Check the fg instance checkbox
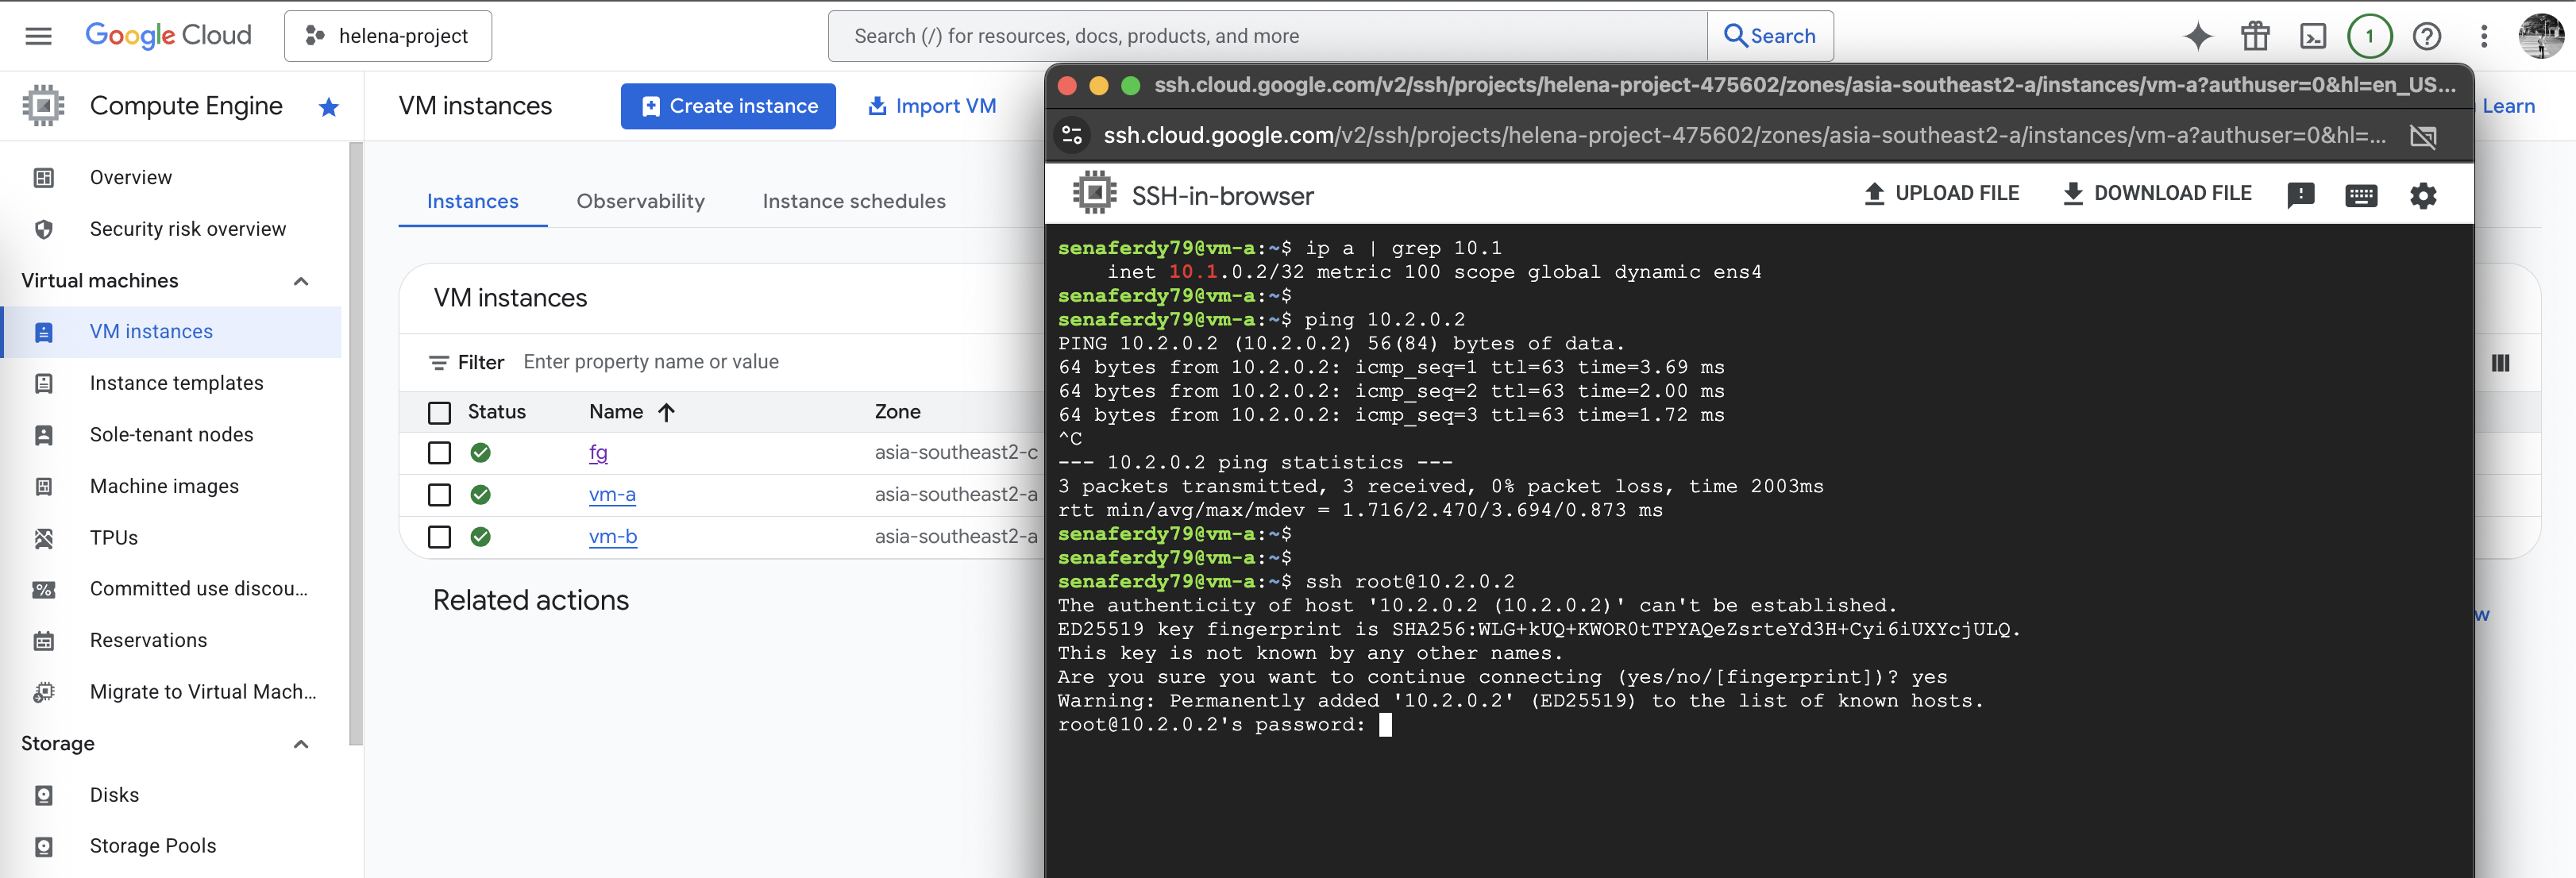This screenshot has width=2576, height=878. point(439,453)
